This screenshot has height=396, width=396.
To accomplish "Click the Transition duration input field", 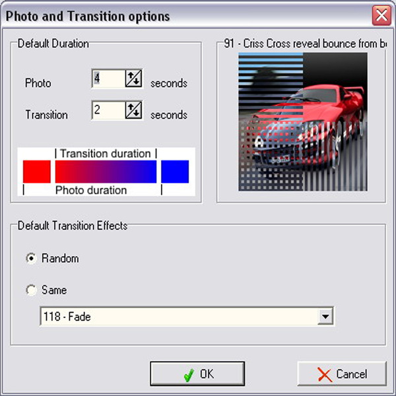I will pyautogui.click(x=109, y=110).
